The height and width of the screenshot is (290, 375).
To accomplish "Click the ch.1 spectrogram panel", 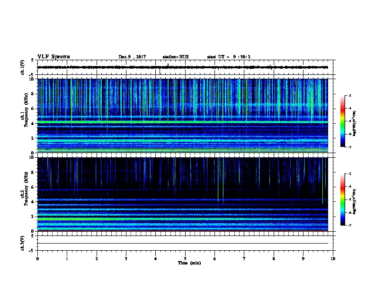I will [183, 116].
